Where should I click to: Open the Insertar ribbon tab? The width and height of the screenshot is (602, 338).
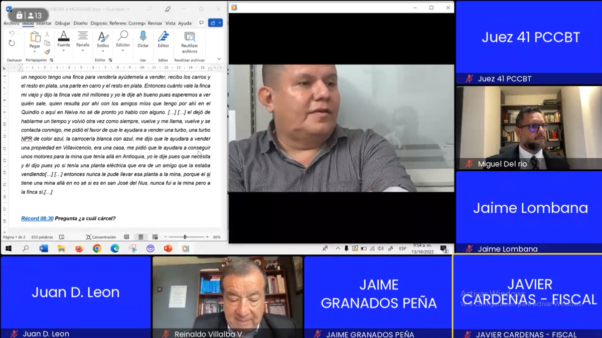44,23
